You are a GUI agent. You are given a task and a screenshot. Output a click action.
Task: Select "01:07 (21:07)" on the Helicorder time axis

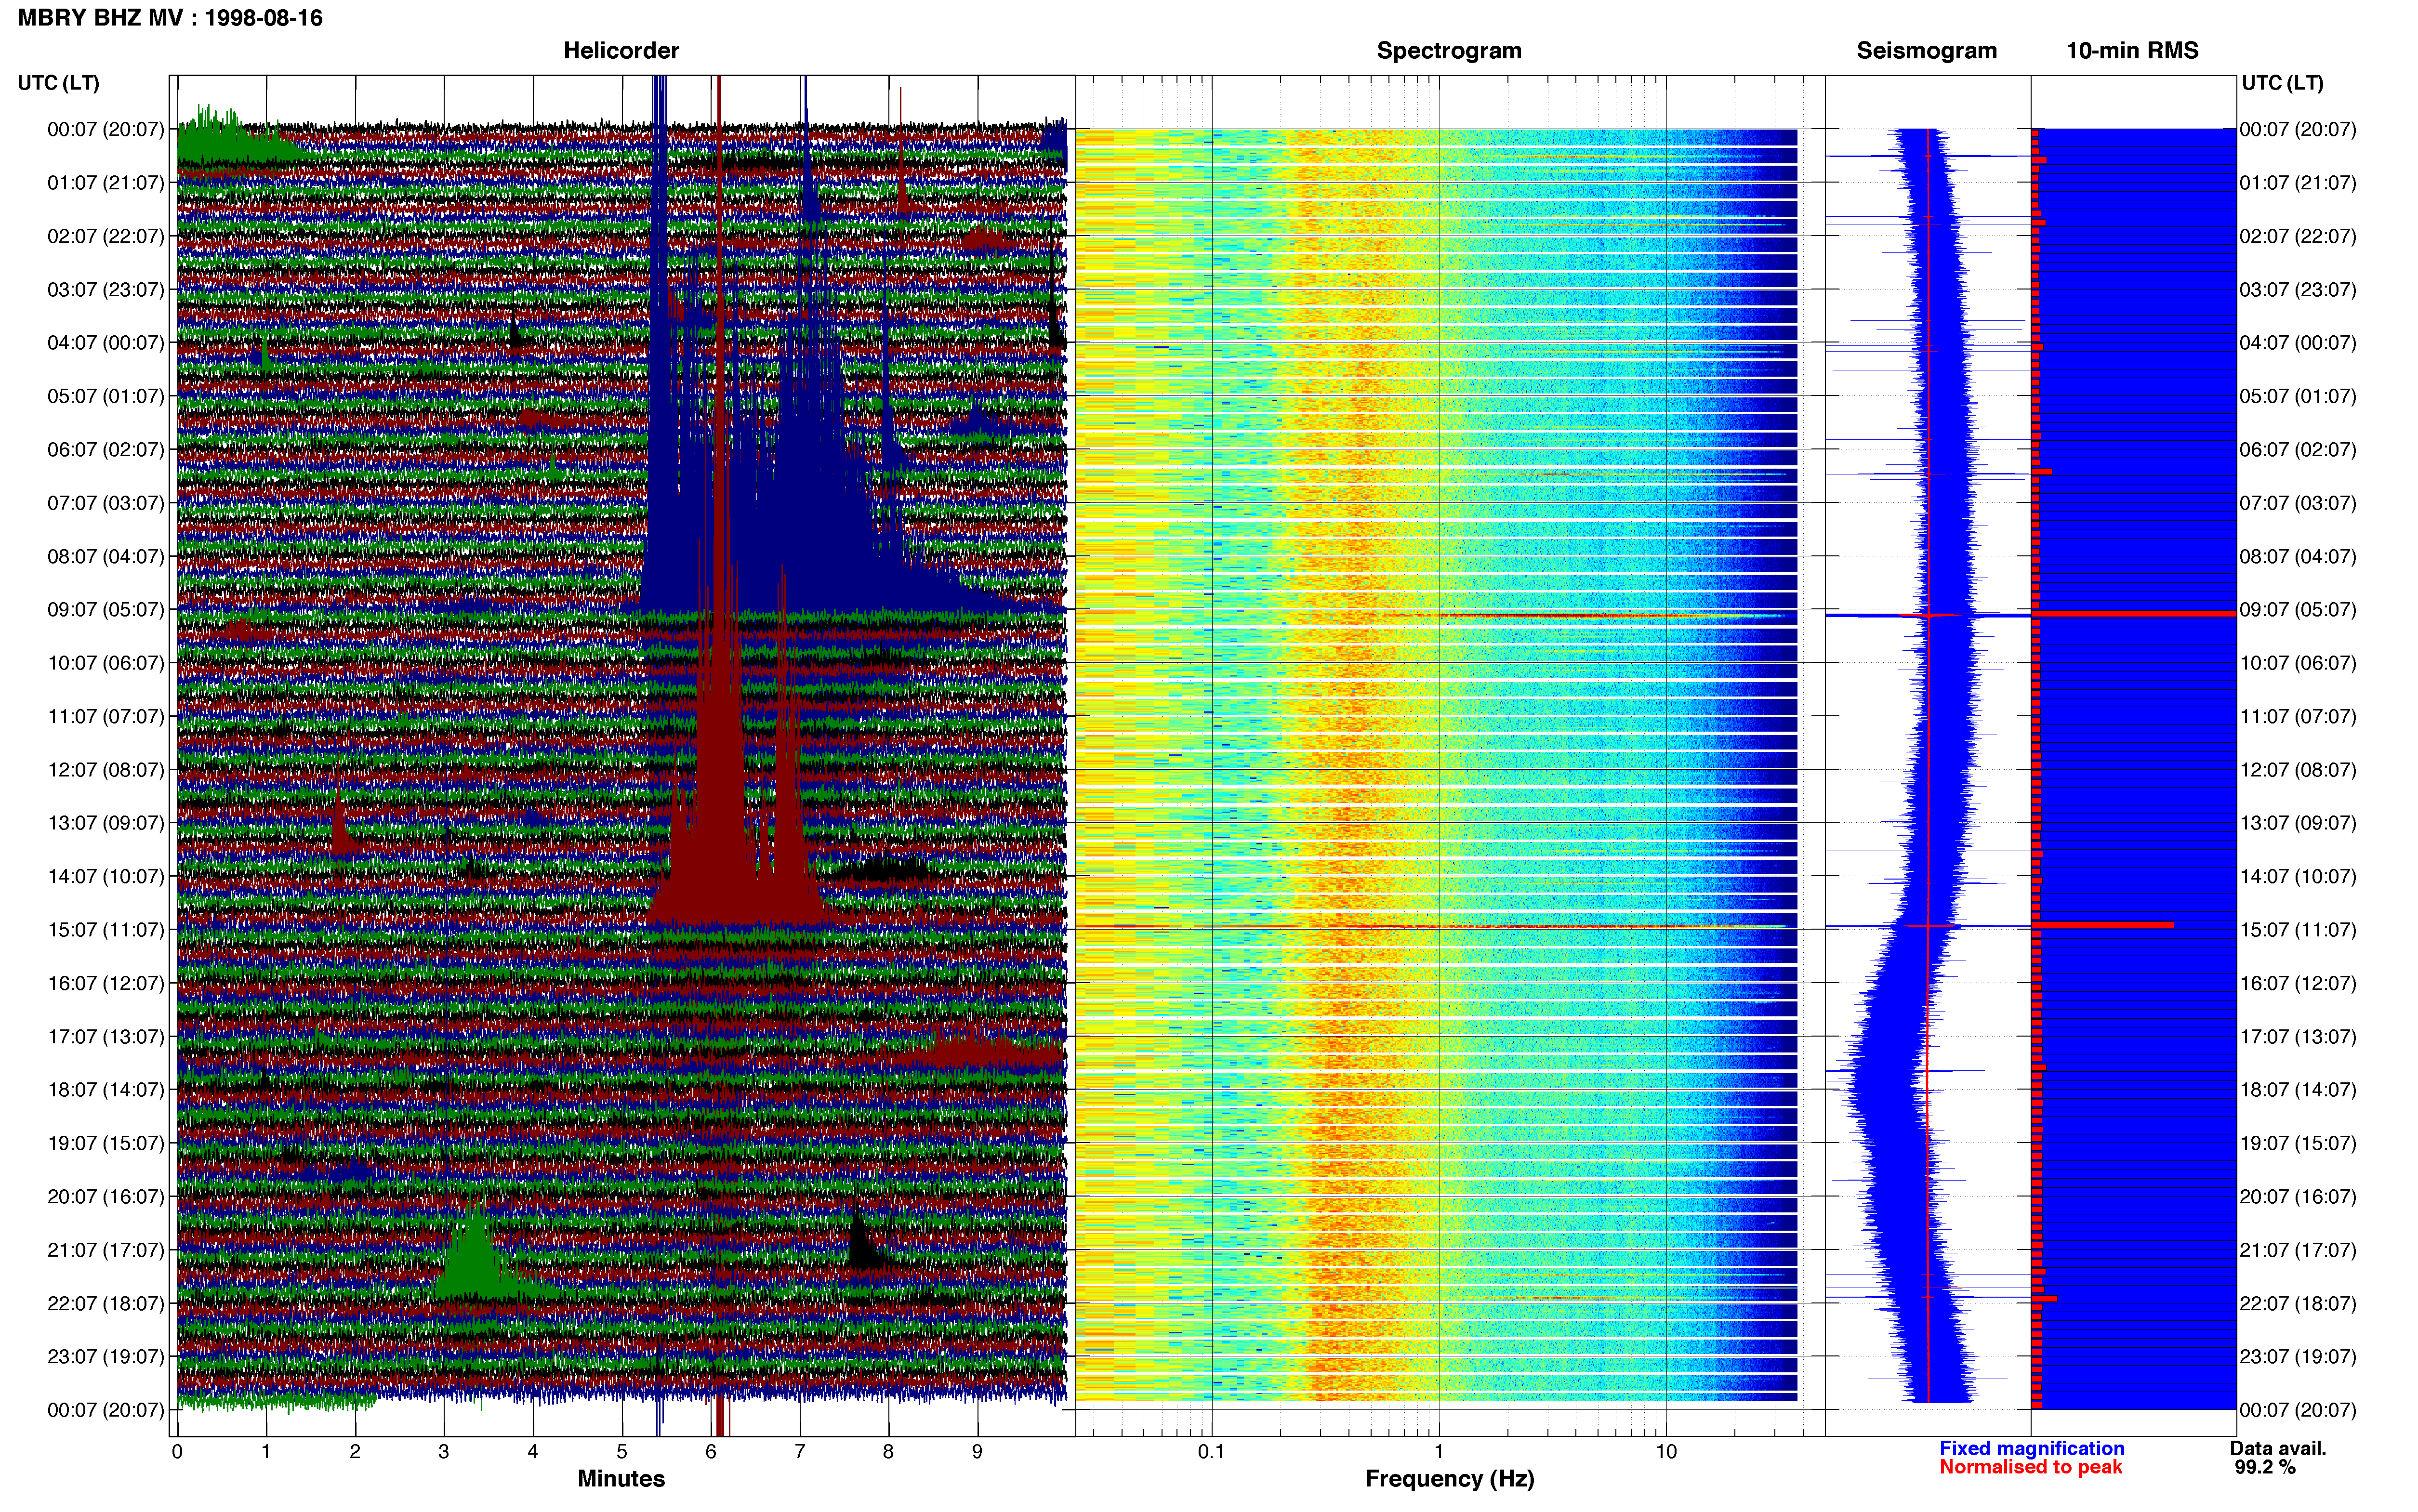click(105, 183)
